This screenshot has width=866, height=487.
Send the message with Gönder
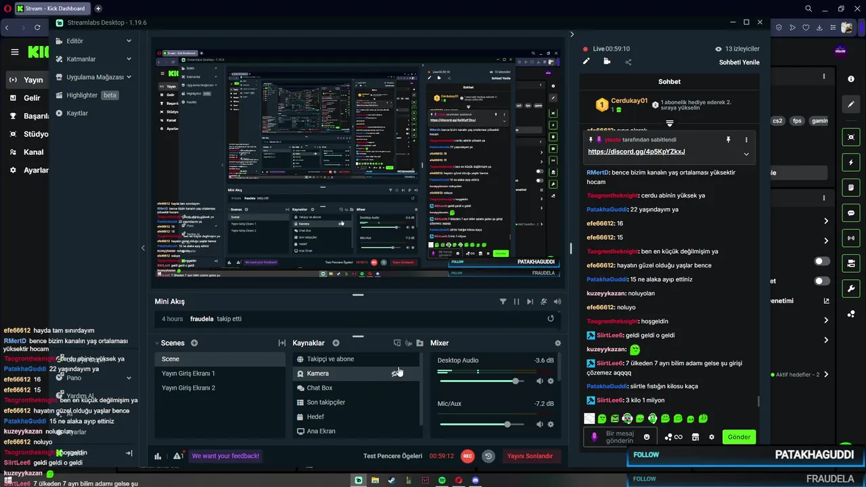pos(739,437)
